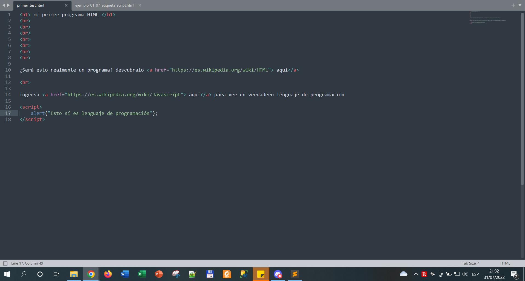The height and width of the screenshot is (281, 525).
Task: Open the OneDrive cloud tray icon
Action: 404,274
